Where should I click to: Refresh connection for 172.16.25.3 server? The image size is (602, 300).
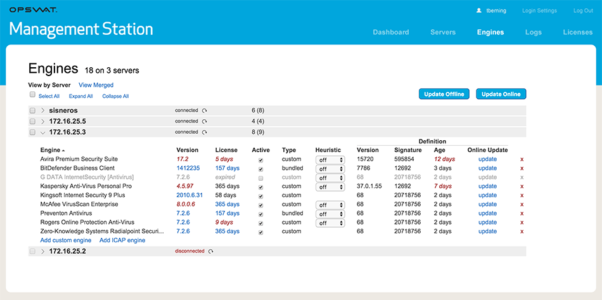coord(205,132)
